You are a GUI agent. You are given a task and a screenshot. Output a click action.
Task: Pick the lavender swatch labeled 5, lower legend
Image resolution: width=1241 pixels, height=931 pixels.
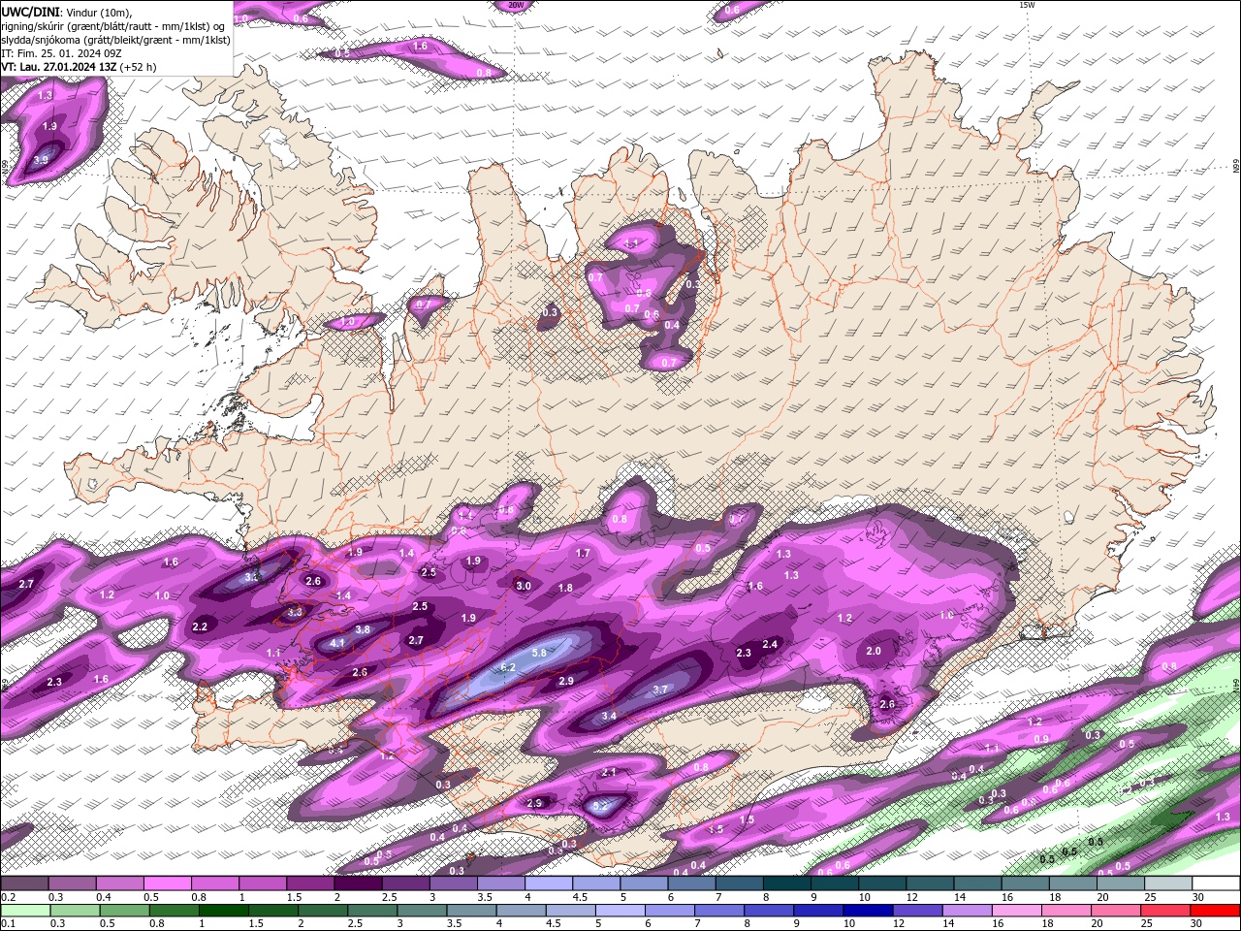[x=620, y=911]
